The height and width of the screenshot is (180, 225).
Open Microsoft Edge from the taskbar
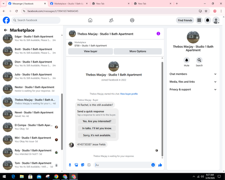pyautogui.click(x=13, y=176)
